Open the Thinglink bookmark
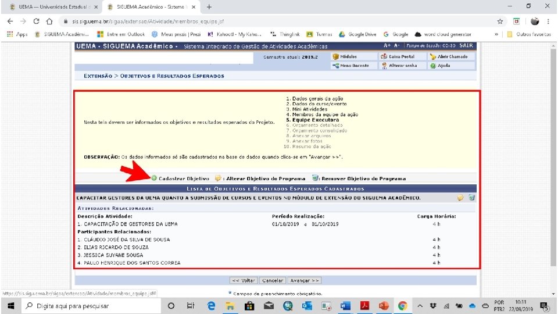This screenshot has width=558, height=314. tap(285, 34)
